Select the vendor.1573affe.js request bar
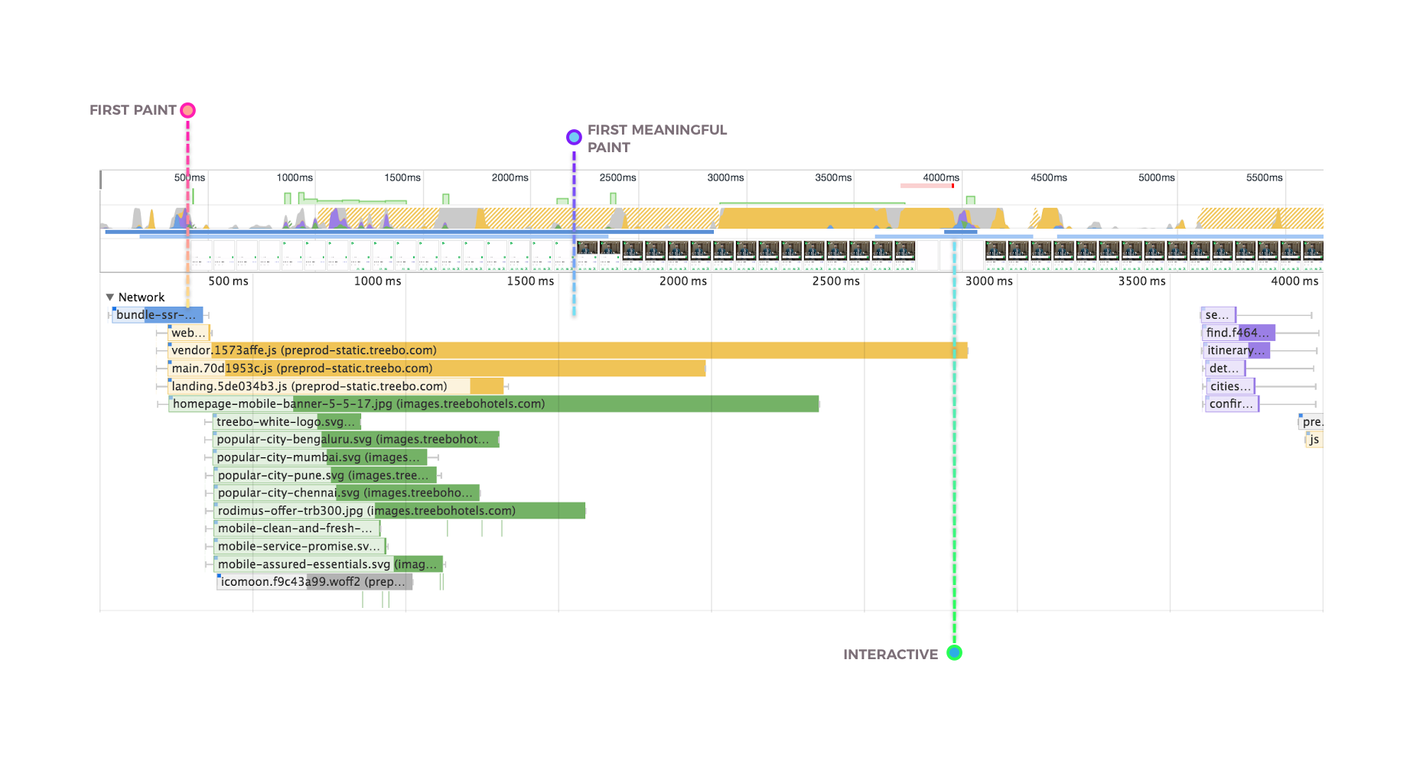The width and height of the screenshot is (1423, 780). coord(567,350)
